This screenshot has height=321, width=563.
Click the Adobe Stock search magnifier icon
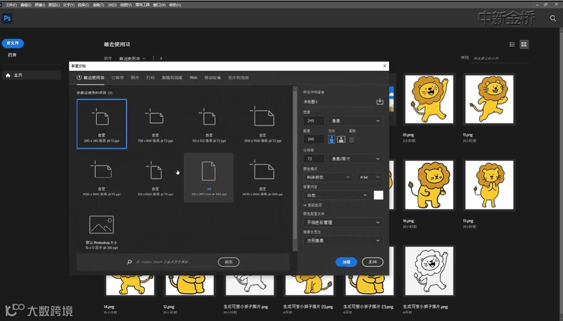[x=130, y=262]
